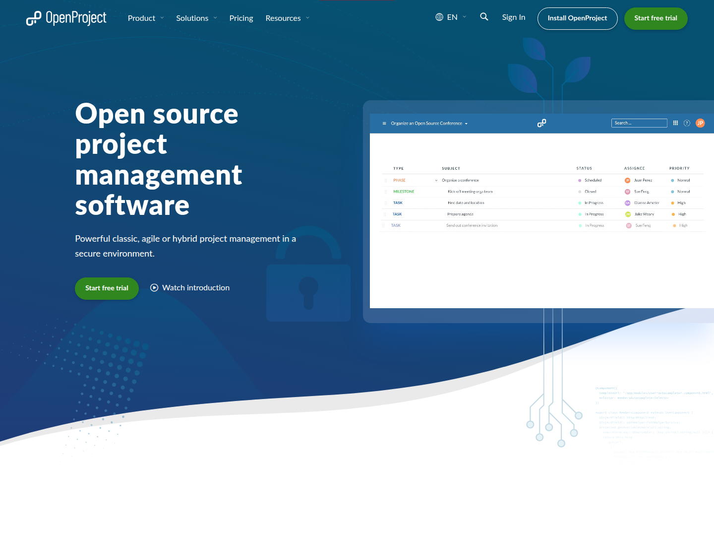Click Install OpenProject button

pos(577,18)
